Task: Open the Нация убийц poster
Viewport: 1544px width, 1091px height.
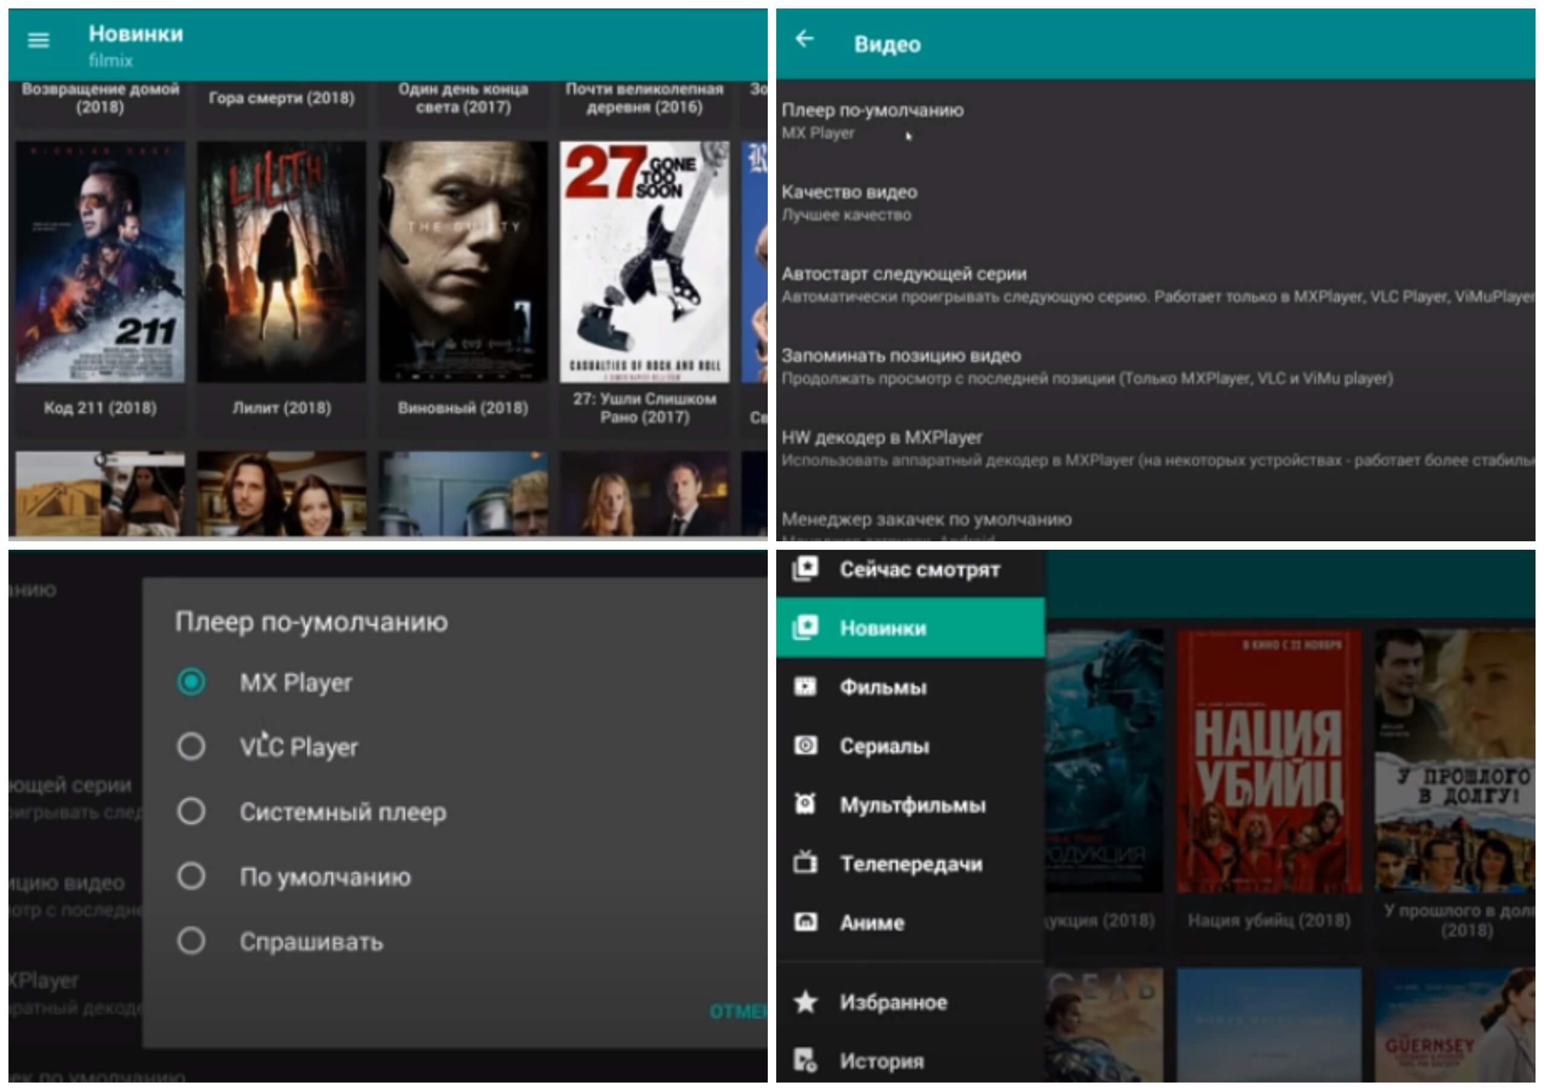Action: pyautogui.click(x=1269, y=761)
